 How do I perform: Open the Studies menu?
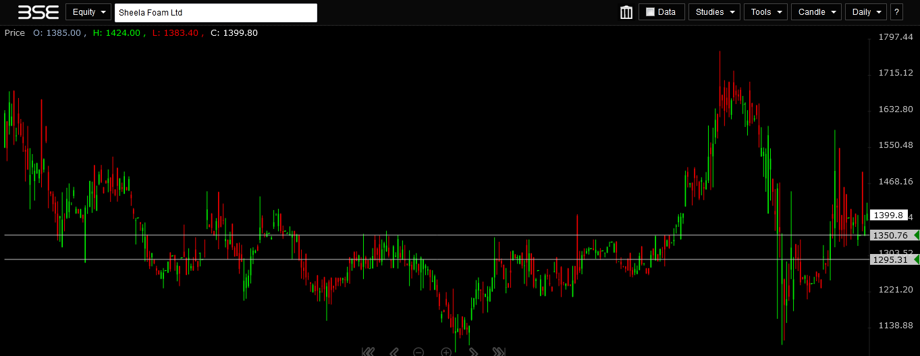(713, 12)
